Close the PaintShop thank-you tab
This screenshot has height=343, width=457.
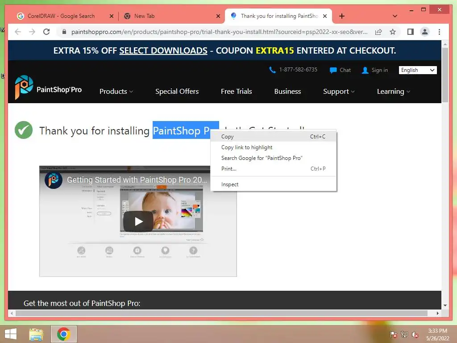point(325,16)
